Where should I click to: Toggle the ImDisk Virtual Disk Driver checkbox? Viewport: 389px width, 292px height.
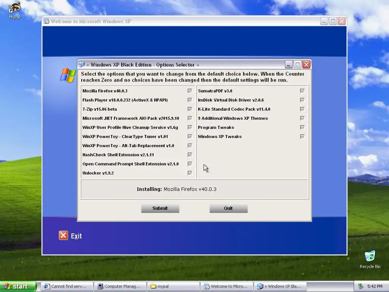(x=302, y=100)
